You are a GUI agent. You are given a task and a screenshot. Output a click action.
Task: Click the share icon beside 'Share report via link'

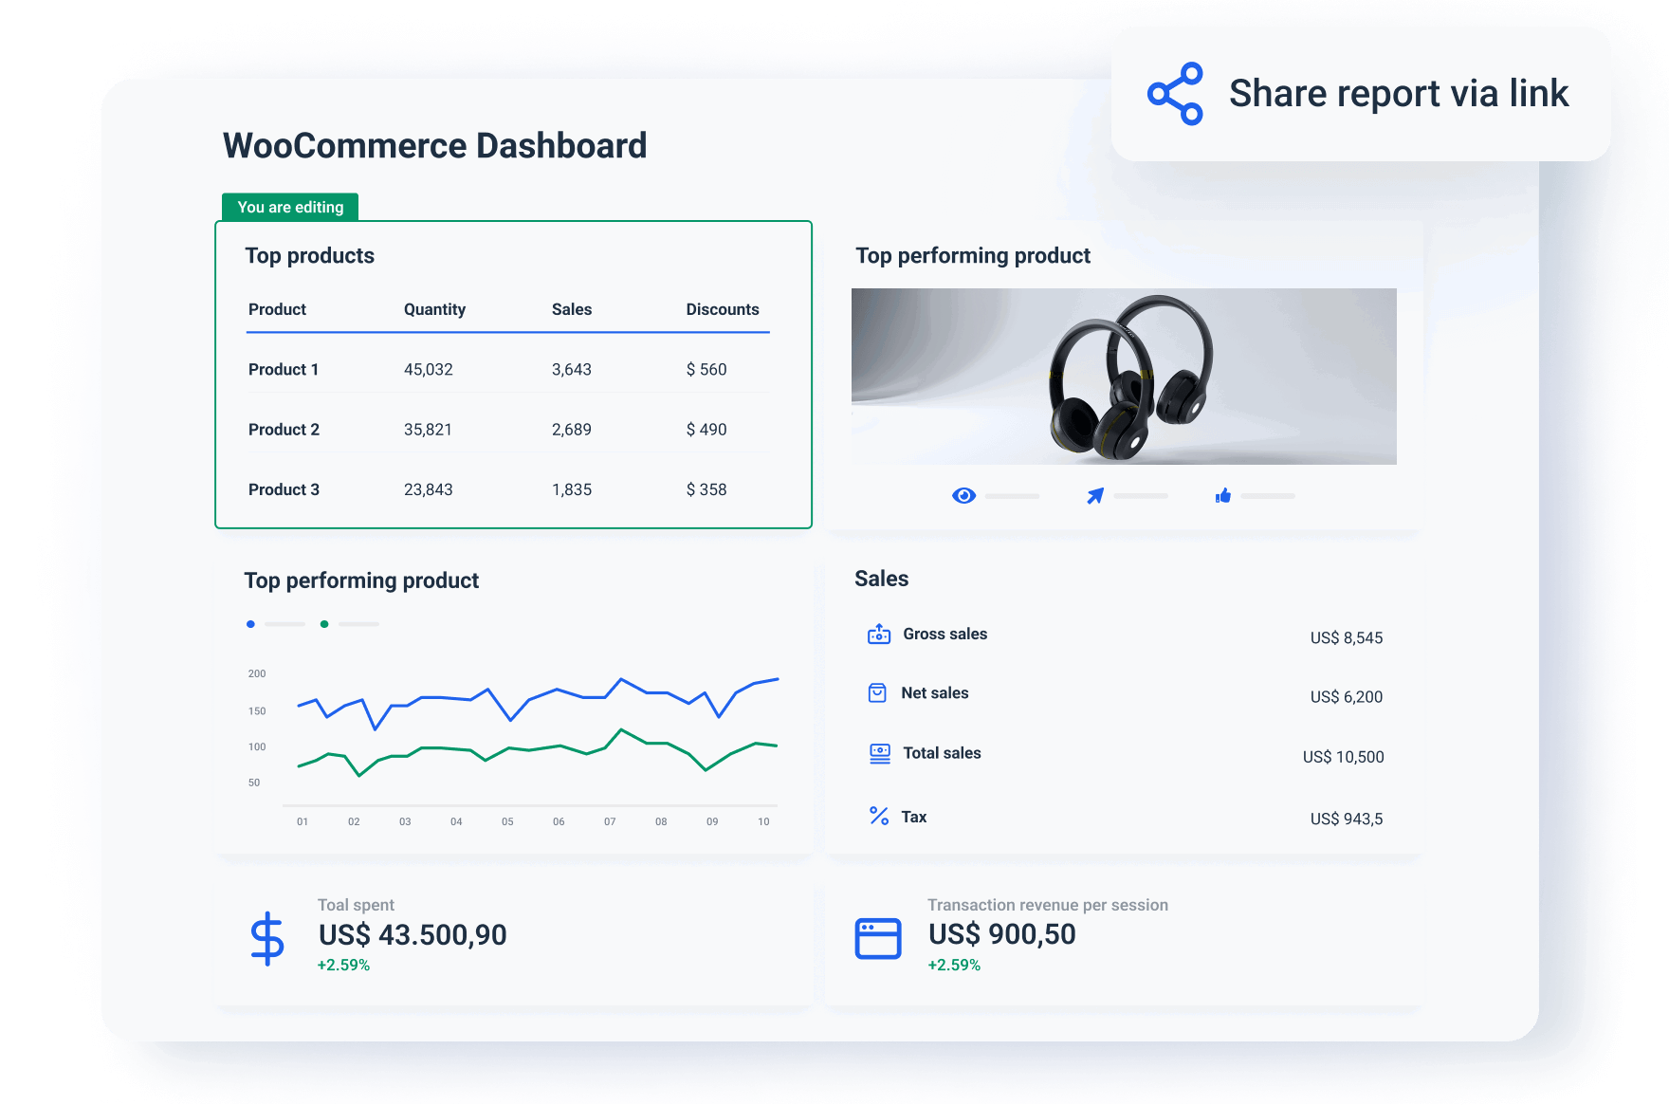point(1176,92)
